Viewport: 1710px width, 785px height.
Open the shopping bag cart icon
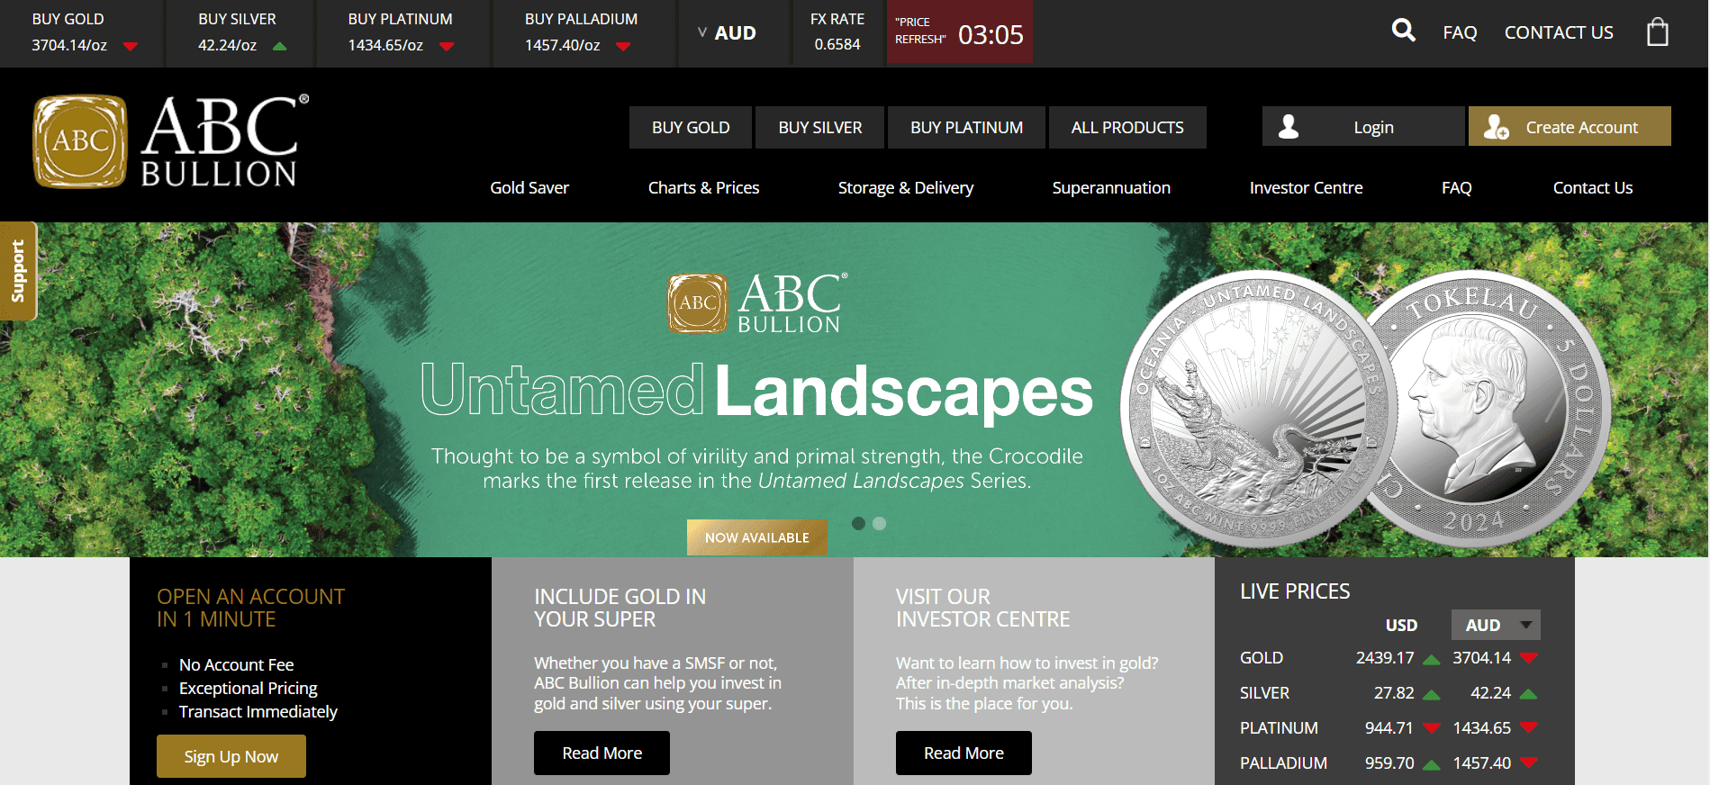1657,32
